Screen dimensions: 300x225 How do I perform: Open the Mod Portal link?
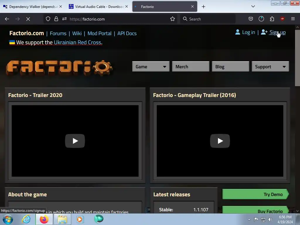(x=99, y=33)
